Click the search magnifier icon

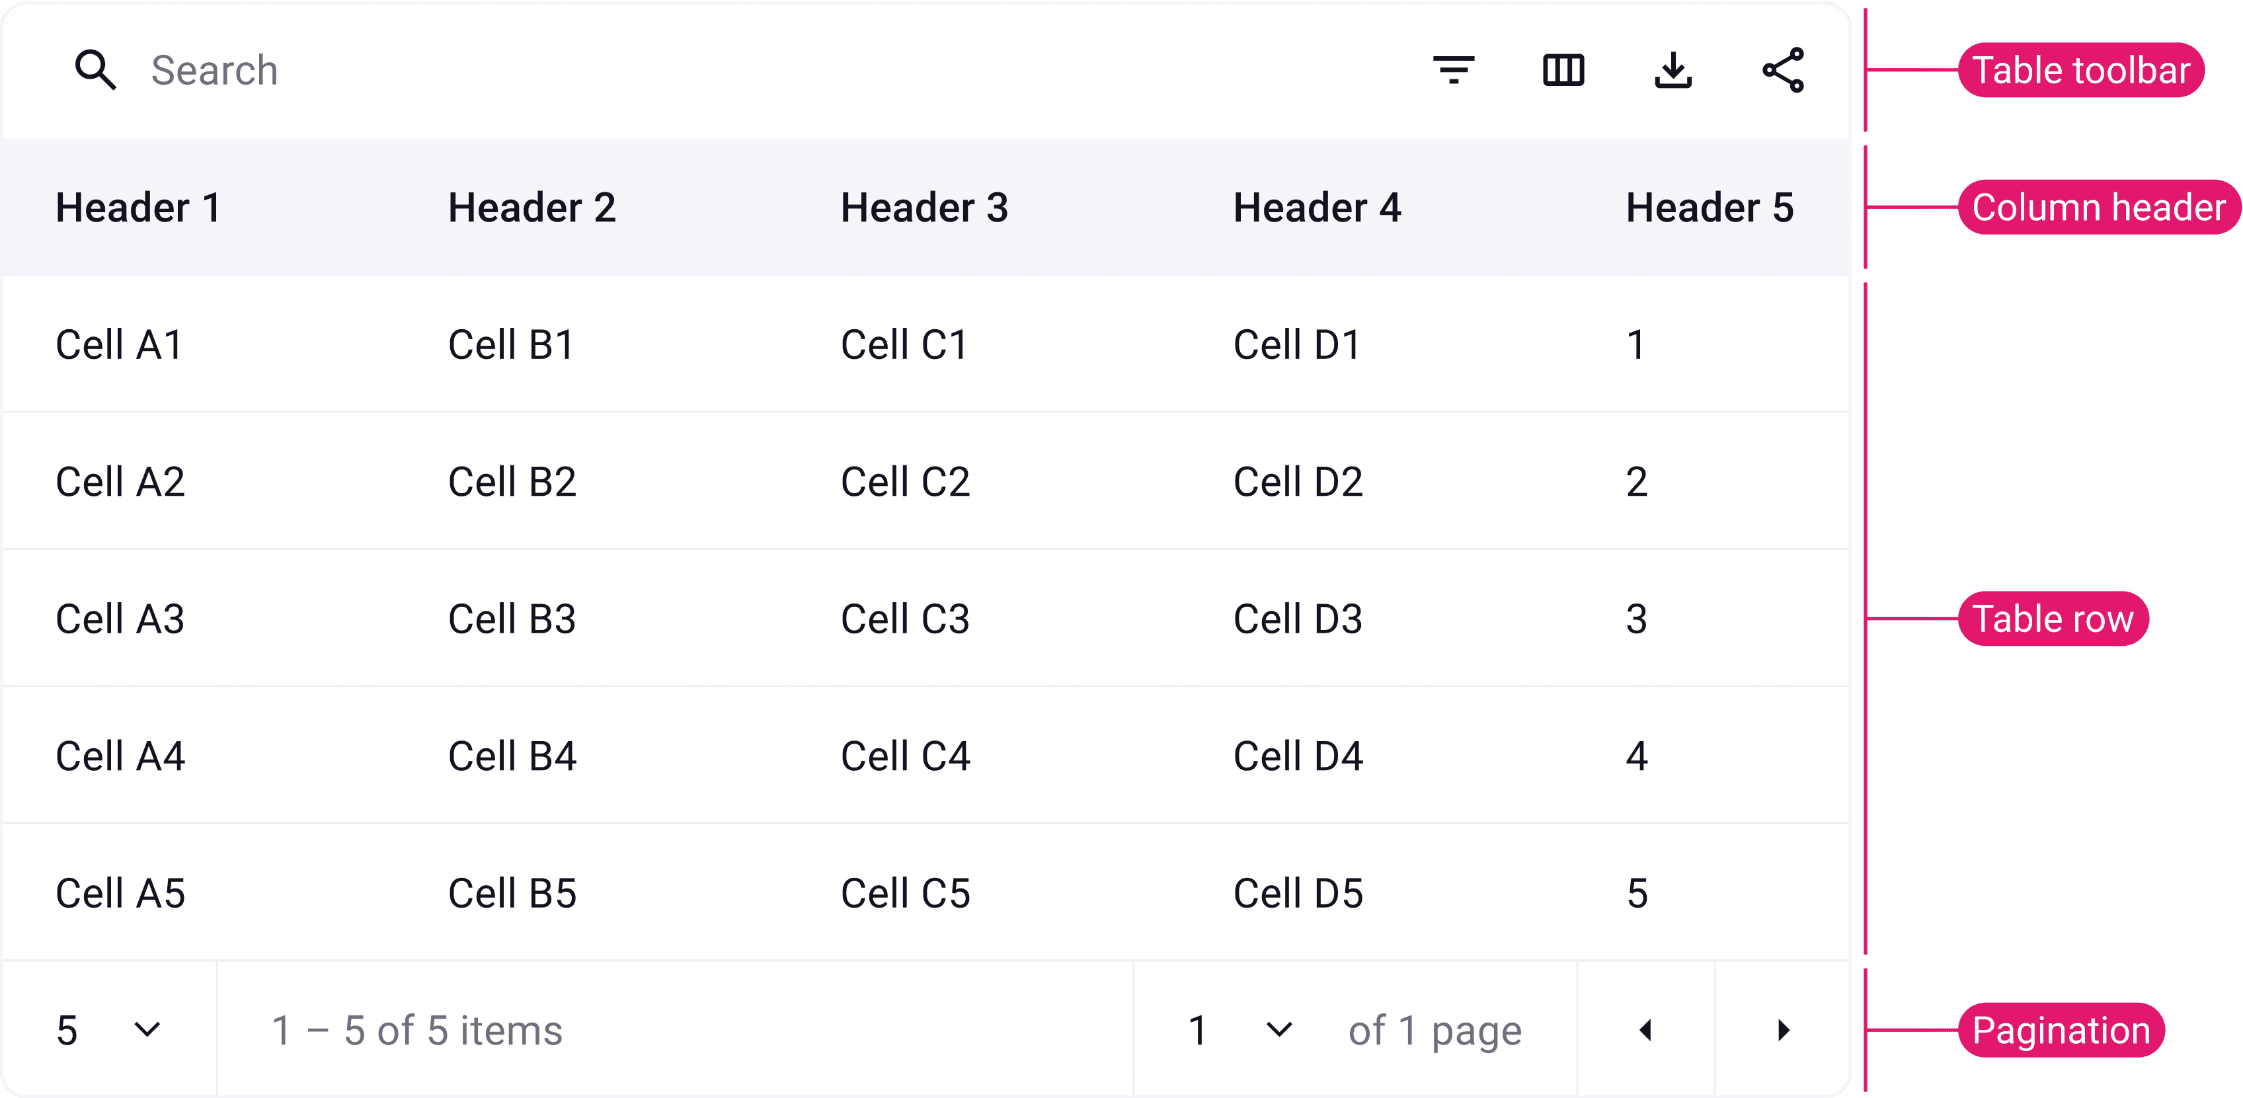[x=95, y=69]
